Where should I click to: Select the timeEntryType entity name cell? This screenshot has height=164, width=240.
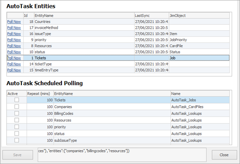tap(84, 70)
